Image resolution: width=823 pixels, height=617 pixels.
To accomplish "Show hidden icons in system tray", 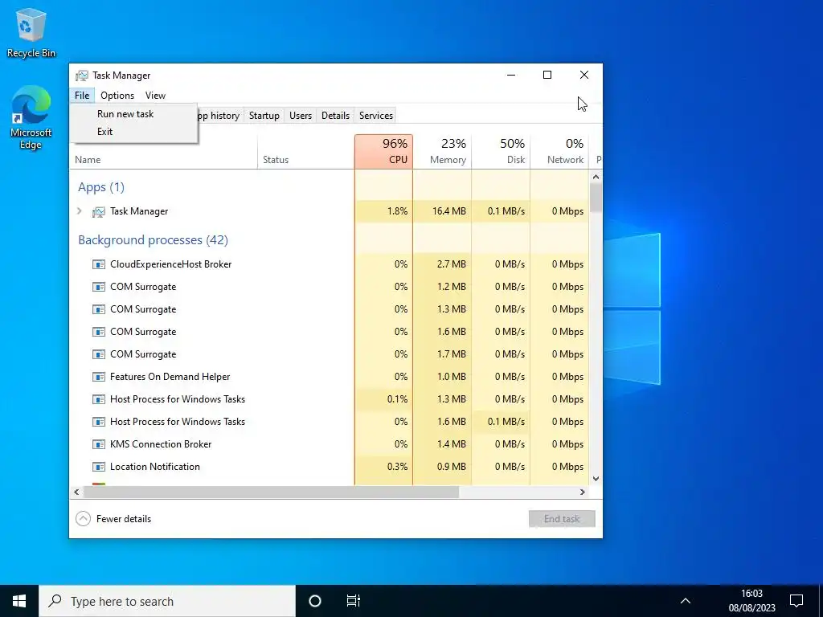I will coord(686,601).
